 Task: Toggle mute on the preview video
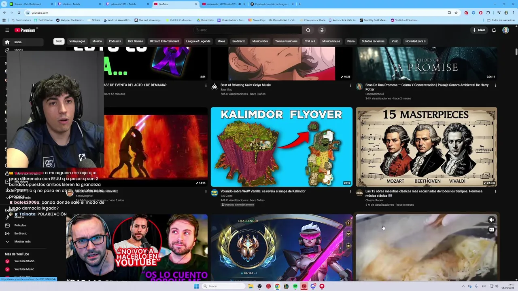coord(492,220)
